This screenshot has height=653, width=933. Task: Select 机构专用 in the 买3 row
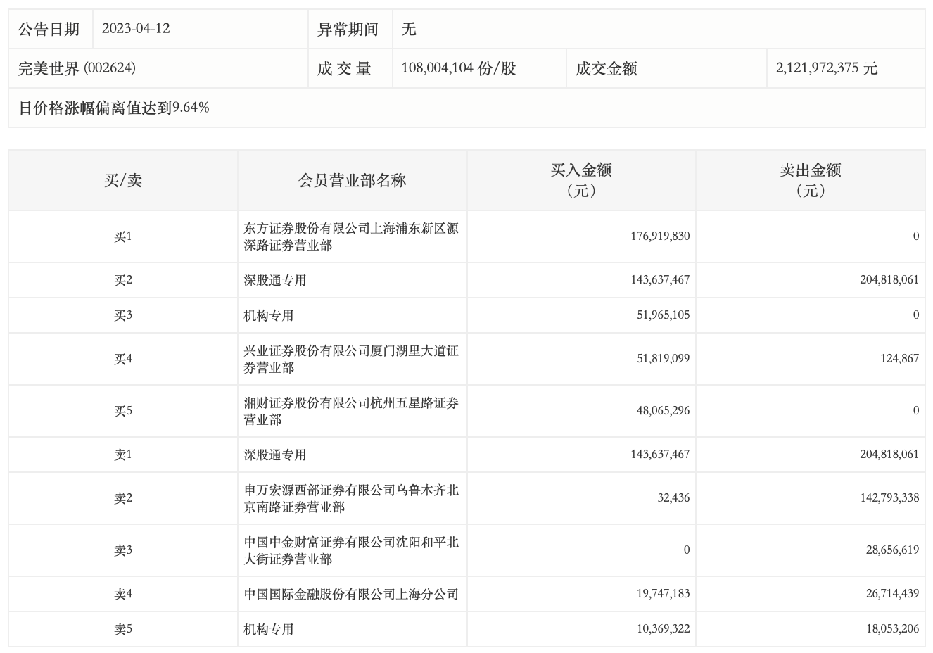click(x=269, y=315)
